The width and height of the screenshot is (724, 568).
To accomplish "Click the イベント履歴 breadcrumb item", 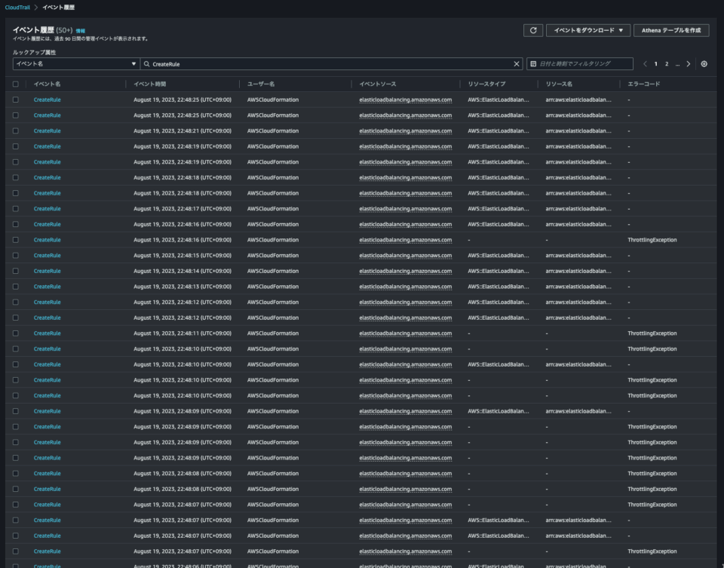I will 59,8.
